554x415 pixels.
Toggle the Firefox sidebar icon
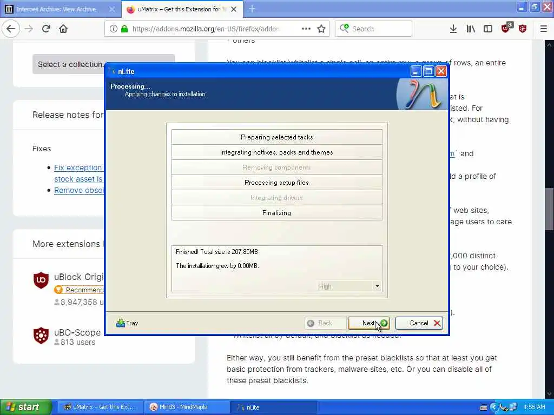[x=488, y=29]
